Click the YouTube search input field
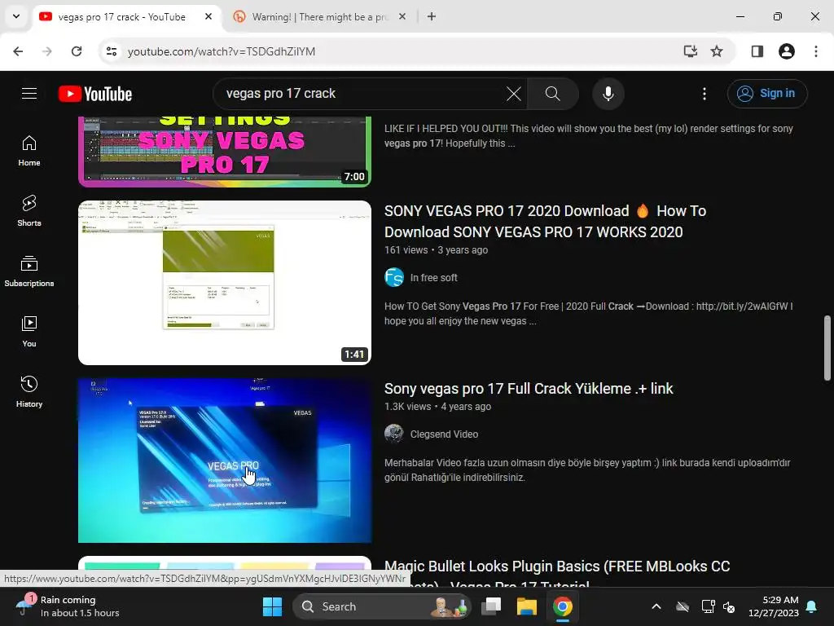The height and width of the screenshot is (626, 834). coord(362,94)
